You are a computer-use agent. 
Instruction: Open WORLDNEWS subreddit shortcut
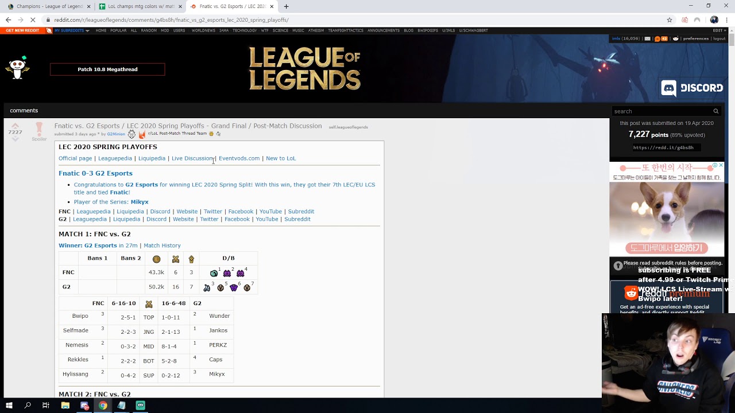(x=203, y=30)
